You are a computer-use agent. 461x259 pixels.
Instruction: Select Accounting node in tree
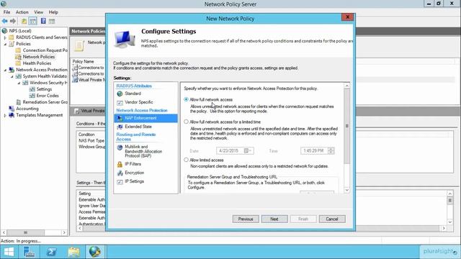tap(27, 109)
